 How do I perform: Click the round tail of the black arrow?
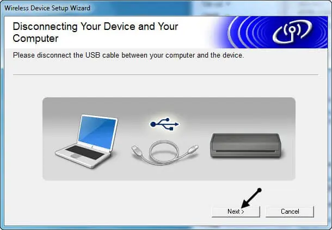pyautogui.click(x=259, y=190)
